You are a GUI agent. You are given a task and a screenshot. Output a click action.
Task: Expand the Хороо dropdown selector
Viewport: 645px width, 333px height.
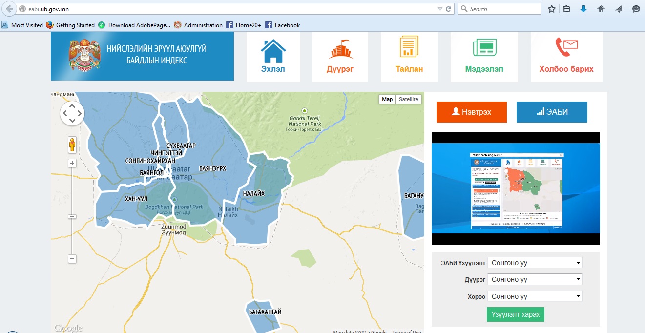(x=535, y=296)
